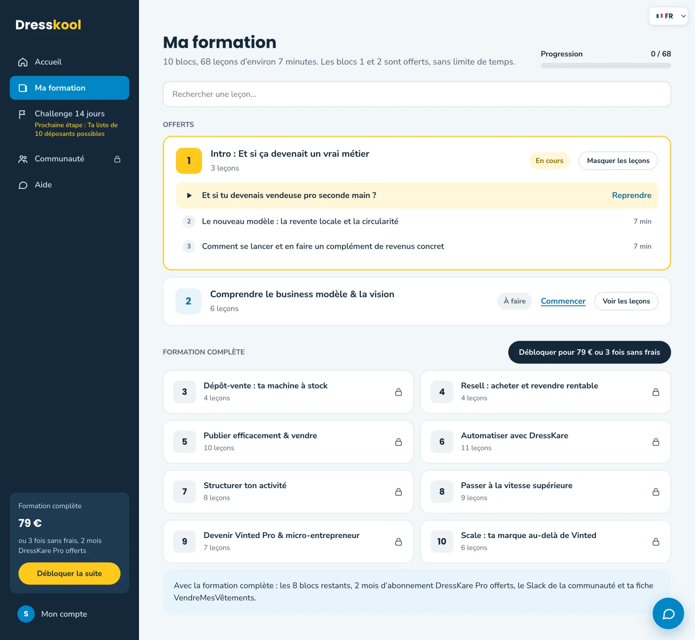Click the lock icon on Dépôt-vente block
The width and height of the screenshot is (695, 640).
[x=398, y=392]
